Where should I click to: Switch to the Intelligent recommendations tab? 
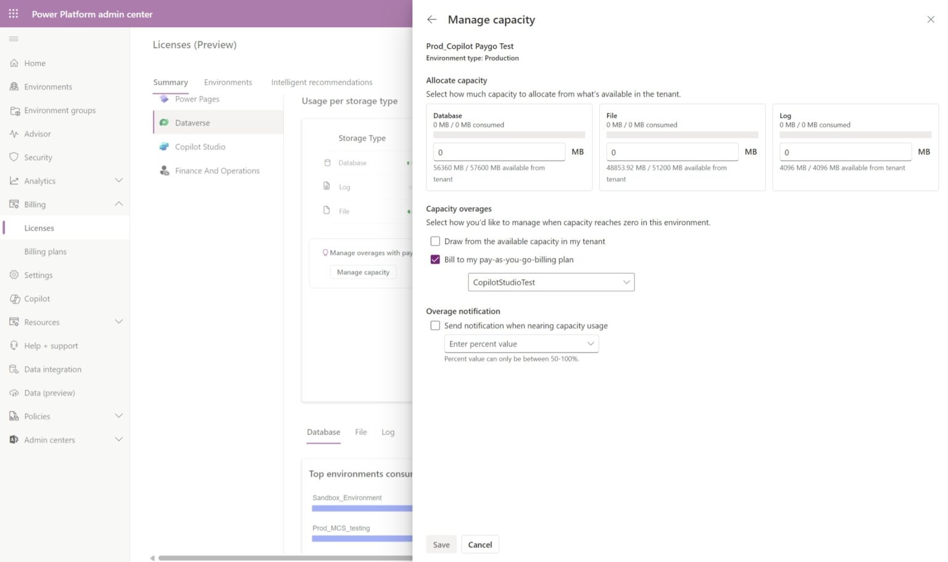point(322,82)
